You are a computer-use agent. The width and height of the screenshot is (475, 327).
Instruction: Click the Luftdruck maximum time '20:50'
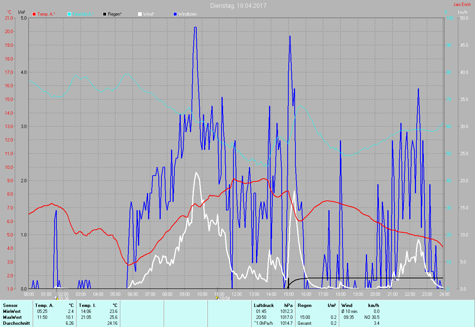[x=261, y=317]
